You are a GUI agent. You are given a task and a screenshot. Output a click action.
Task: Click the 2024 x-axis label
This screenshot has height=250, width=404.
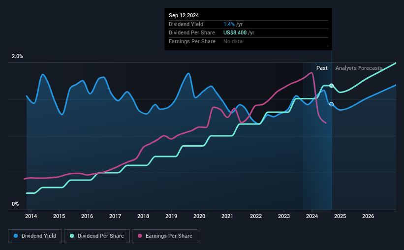pyautogui.click(x=312, y=216)
